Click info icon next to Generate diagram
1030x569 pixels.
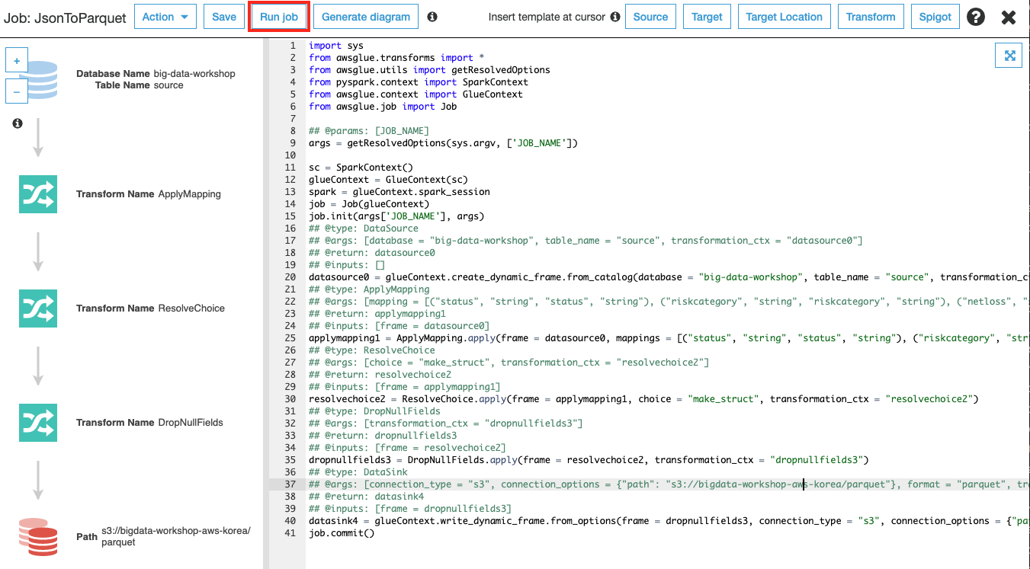432,17
